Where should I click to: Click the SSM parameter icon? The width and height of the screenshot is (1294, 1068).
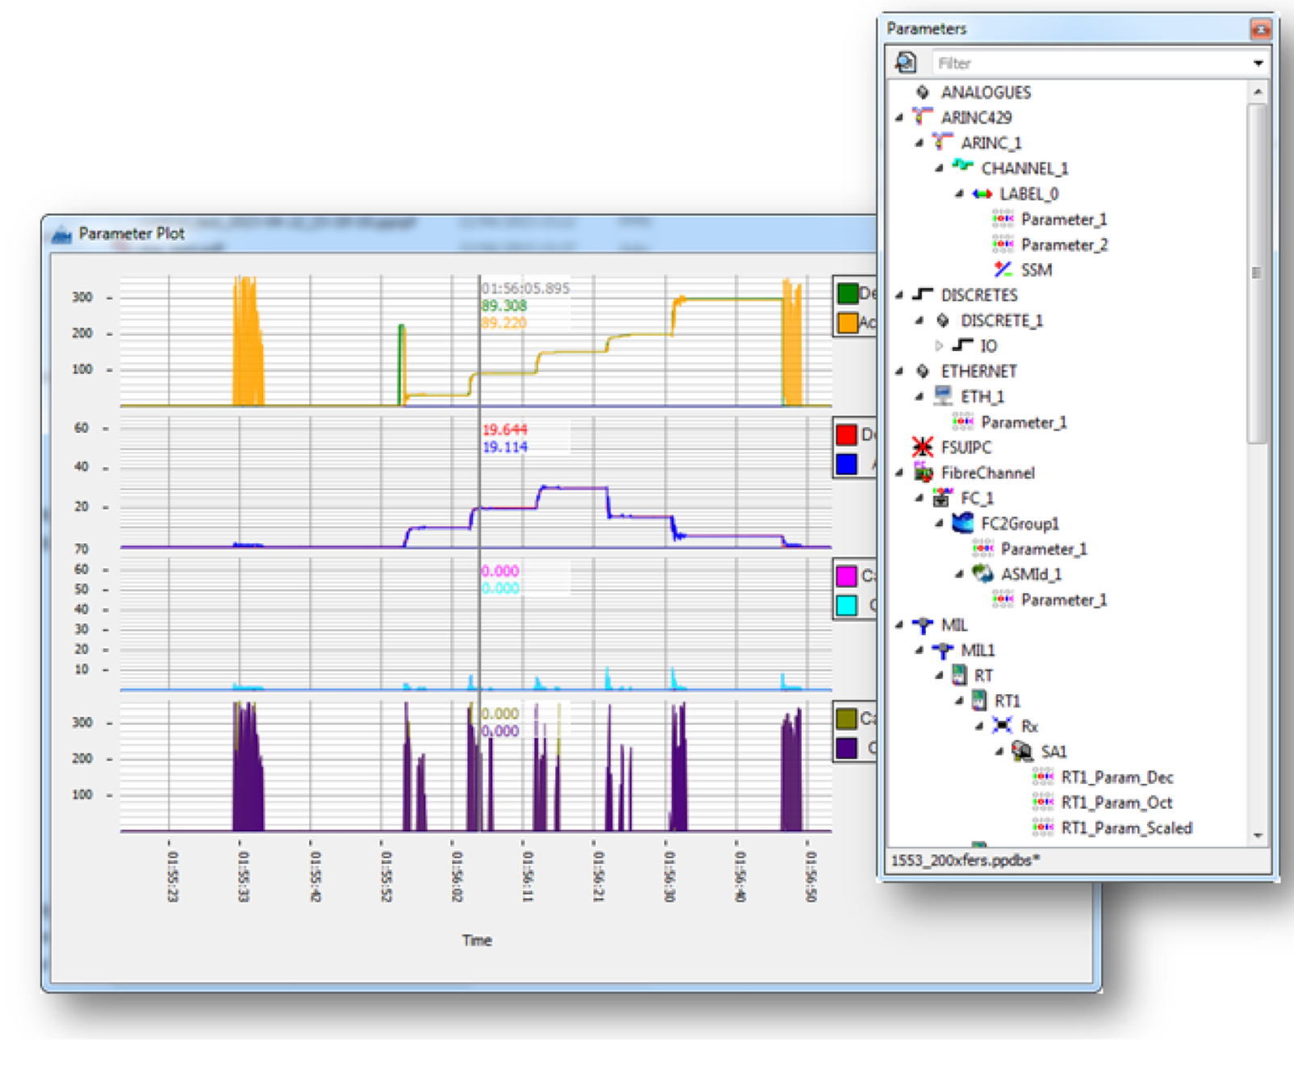coord(1003,270)
